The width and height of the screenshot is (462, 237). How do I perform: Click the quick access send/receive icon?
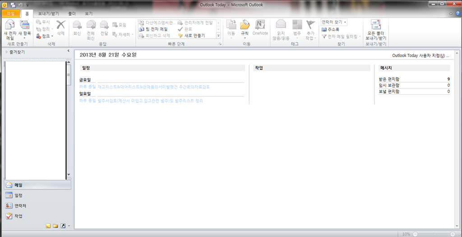tap(13, 5)
